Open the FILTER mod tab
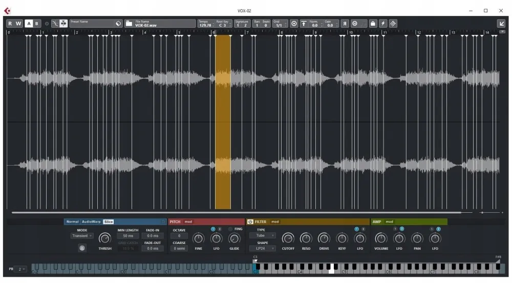Screen dimensions: 512x283 point(275,221)
